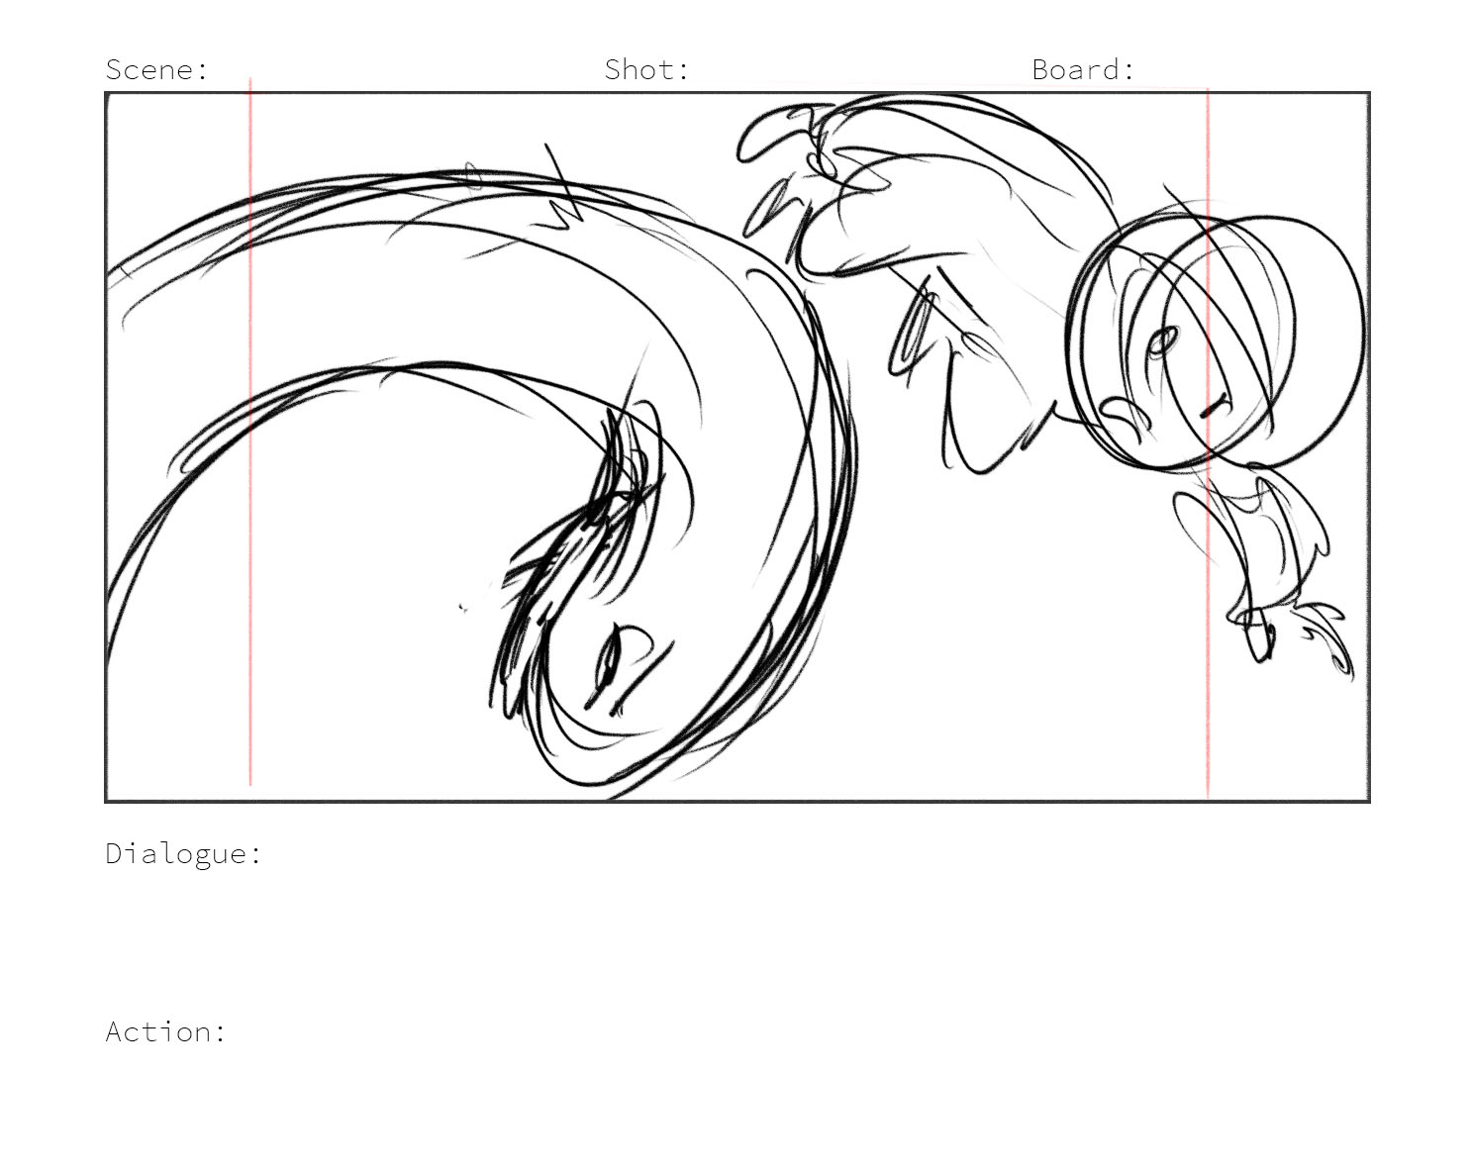Click the "Action:" label
The width and height of the screenshot is (1472, 1172).
click(x=166, y=1031)
